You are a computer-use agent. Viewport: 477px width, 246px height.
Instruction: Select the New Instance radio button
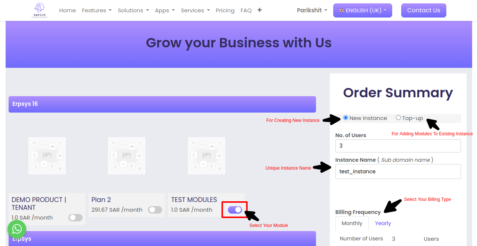tap(346, 118)
